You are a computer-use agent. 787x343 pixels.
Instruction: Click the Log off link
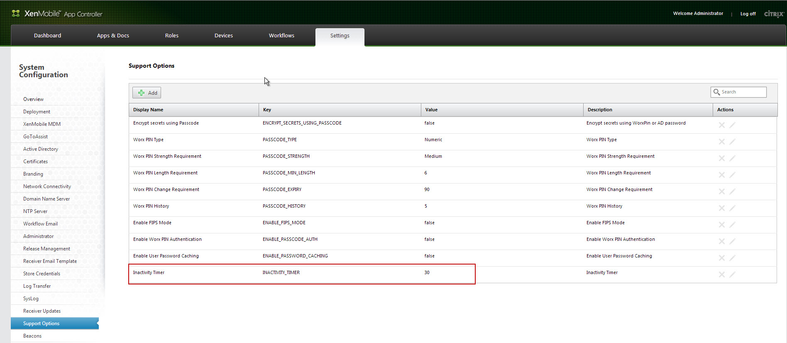[748, 14]
